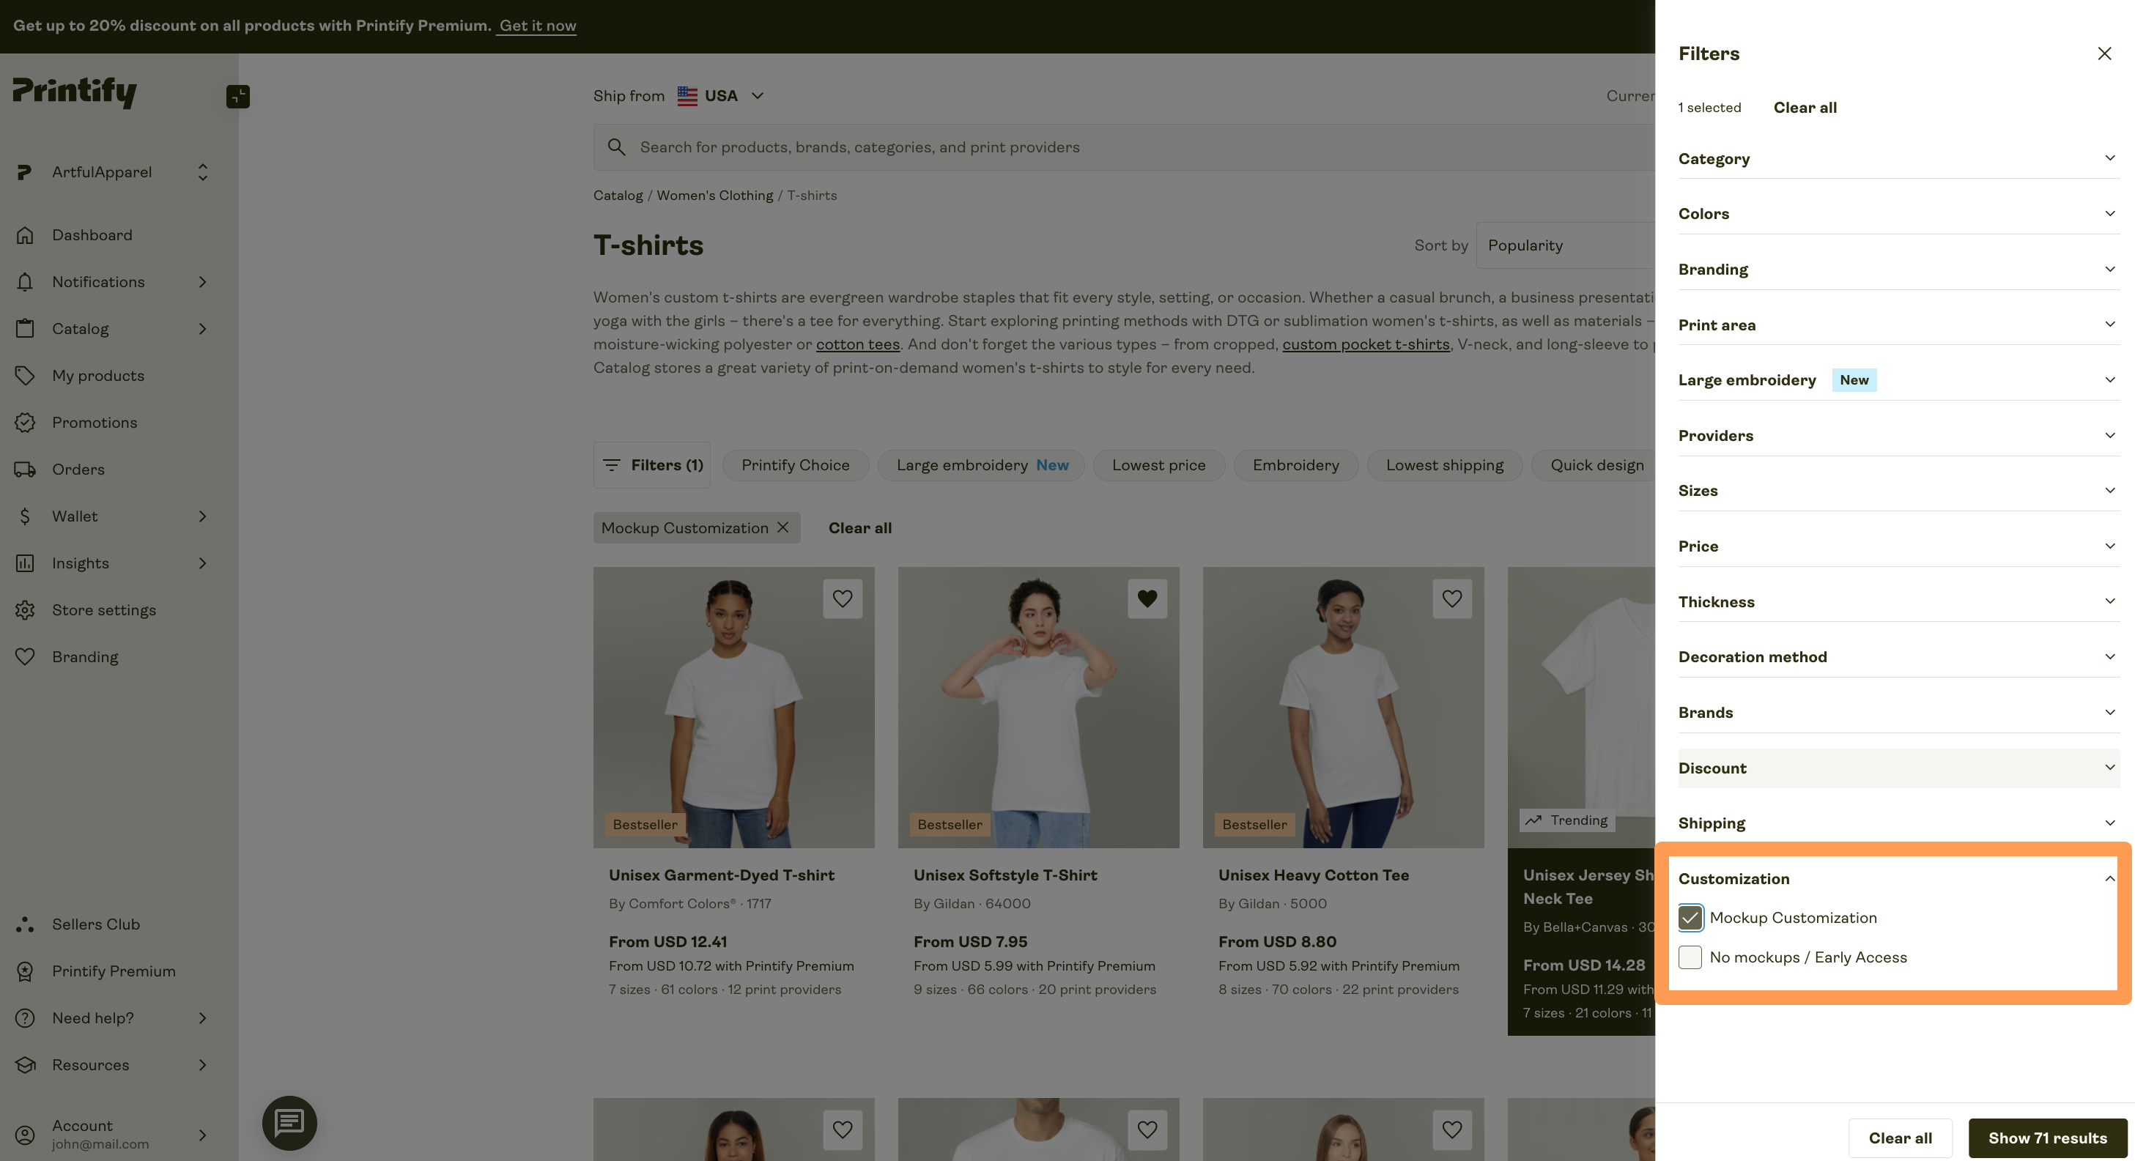Open the Sellers Club page
The height and width of the screenshot is (1161, 2135).
pyautogui.click(x=95, y=924)
